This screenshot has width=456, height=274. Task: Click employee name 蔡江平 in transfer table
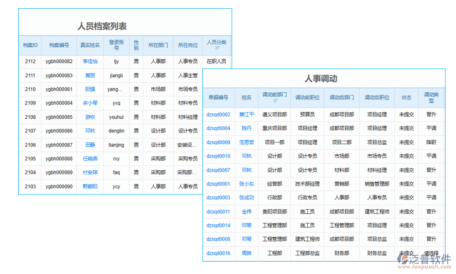[x=246, y=115]
